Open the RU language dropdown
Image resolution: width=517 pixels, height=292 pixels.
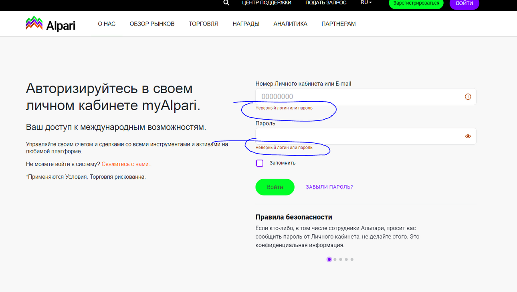click(x=366, y=2)
